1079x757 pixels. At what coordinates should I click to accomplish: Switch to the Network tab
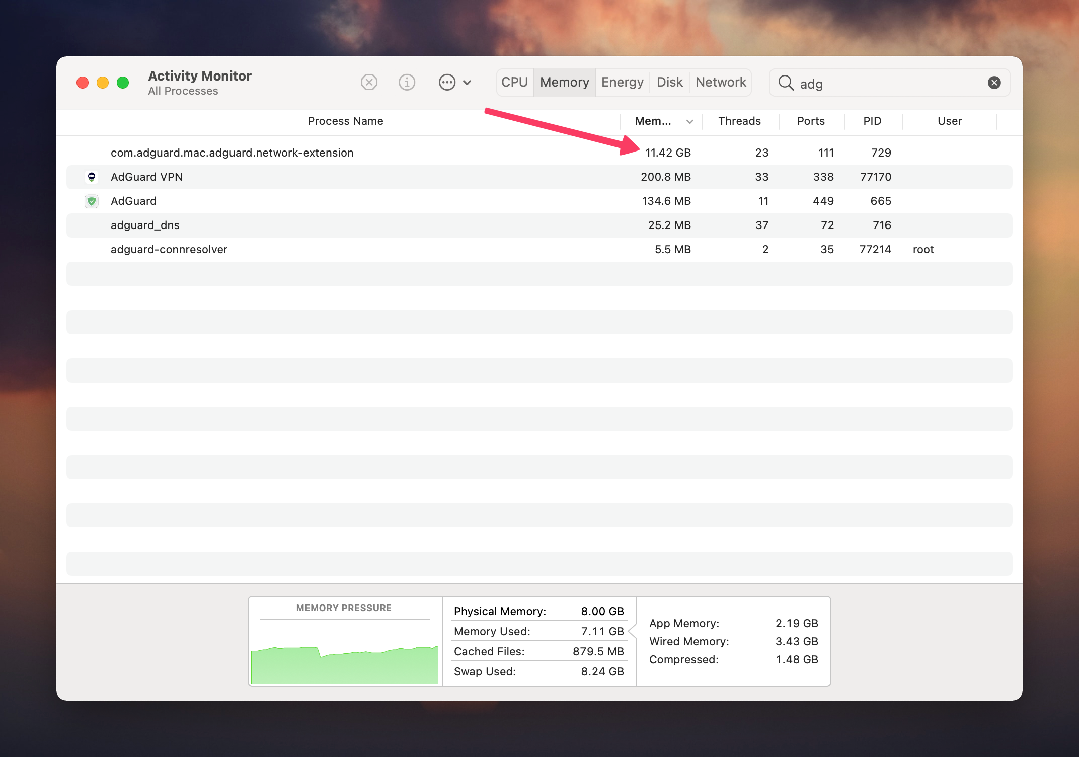[x=720, y=82]
